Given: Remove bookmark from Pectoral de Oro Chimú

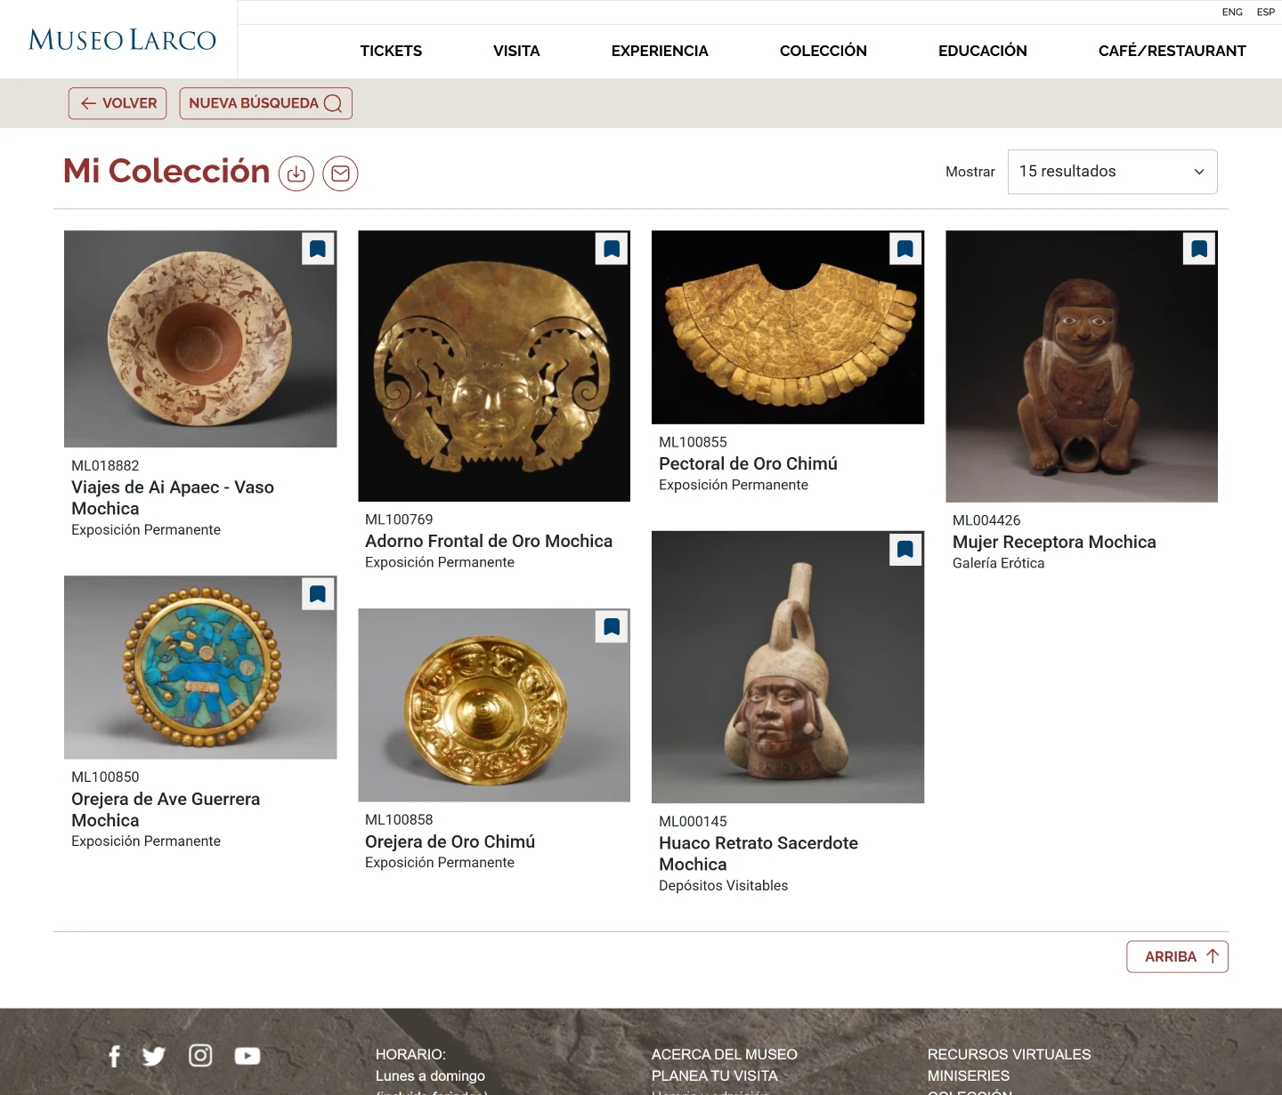Looking at the screenshot, I should (905, 249).
